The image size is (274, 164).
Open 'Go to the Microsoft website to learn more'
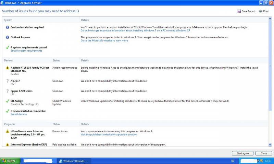click(x=104, y=40)
